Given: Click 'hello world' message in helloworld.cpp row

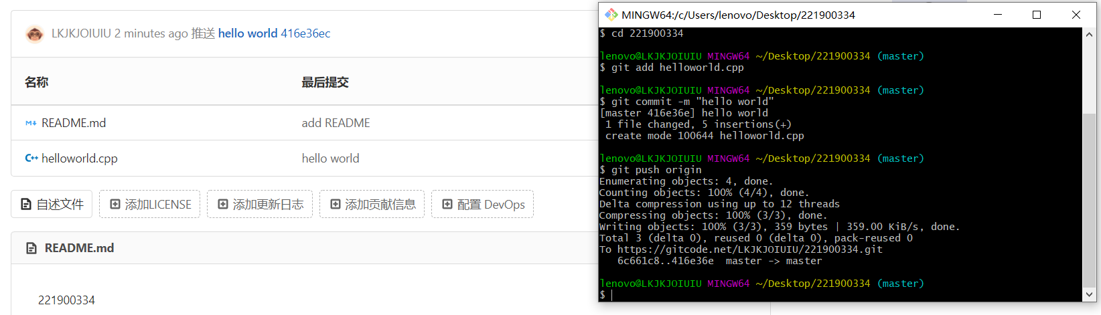Looking at the screenshot, I should pyautogui.click(x=331, y=159).
